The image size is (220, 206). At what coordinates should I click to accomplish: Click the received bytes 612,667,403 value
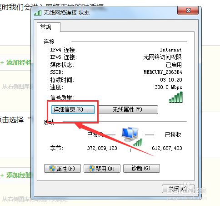[x=167, y=148]
